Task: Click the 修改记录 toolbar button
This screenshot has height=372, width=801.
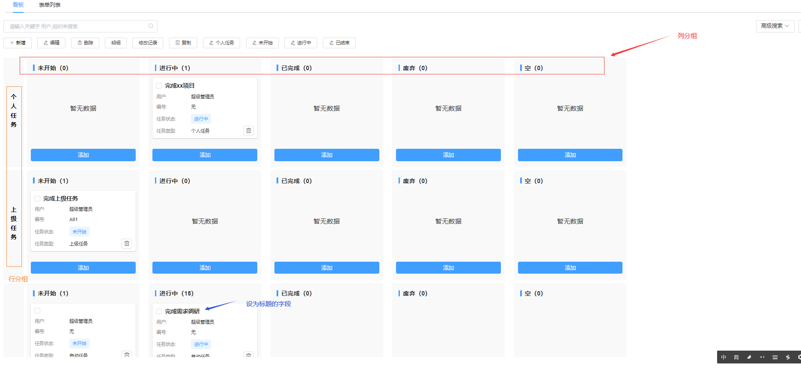Action: (x=148, y=43)
